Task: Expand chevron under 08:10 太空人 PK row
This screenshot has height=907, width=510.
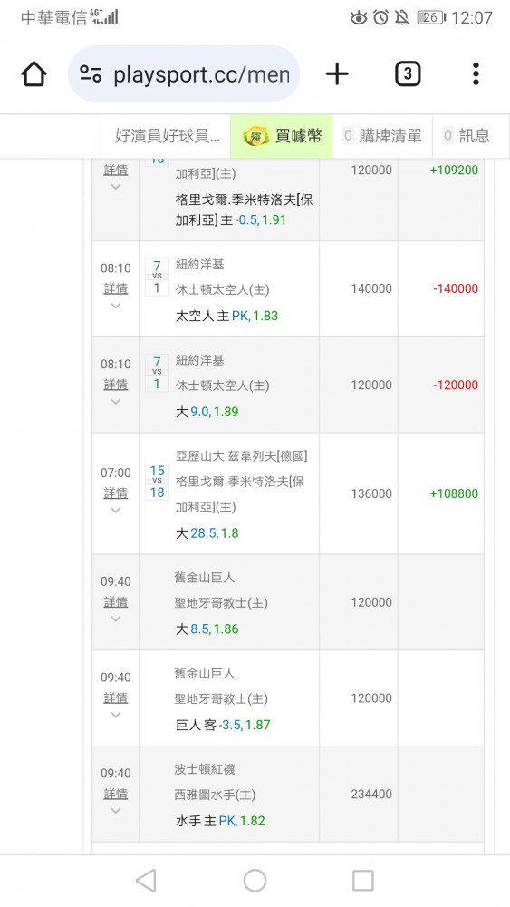Action: coord(116,306)
